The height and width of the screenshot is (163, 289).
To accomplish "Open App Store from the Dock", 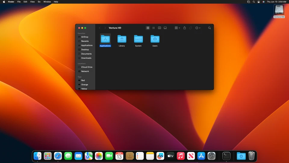I will [x=201, y=156].
